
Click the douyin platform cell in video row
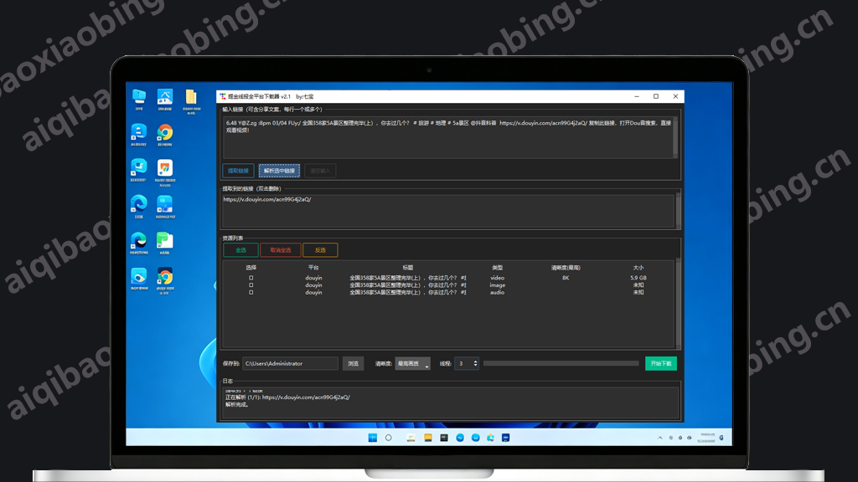click(x=313, y=278)
